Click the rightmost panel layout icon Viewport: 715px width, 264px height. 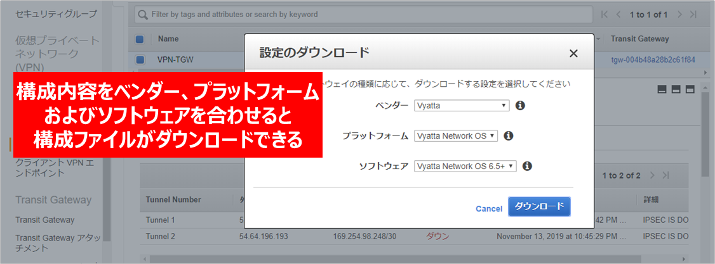pyautogui.click(x=690, y=90)
